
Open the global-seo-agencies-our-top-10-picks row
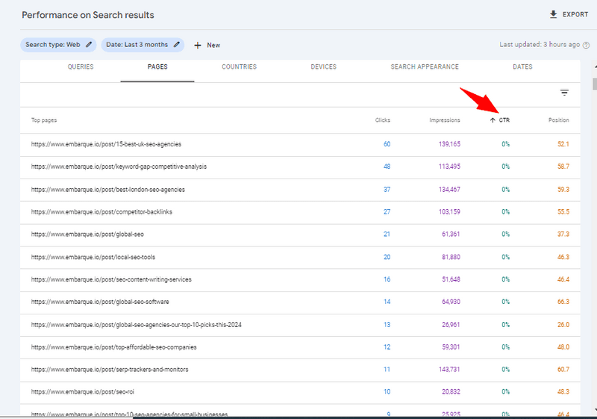point(300,325)
